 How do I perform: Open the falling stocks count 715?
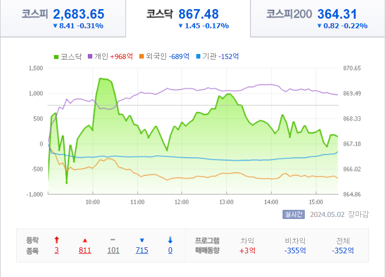[142, 250]
